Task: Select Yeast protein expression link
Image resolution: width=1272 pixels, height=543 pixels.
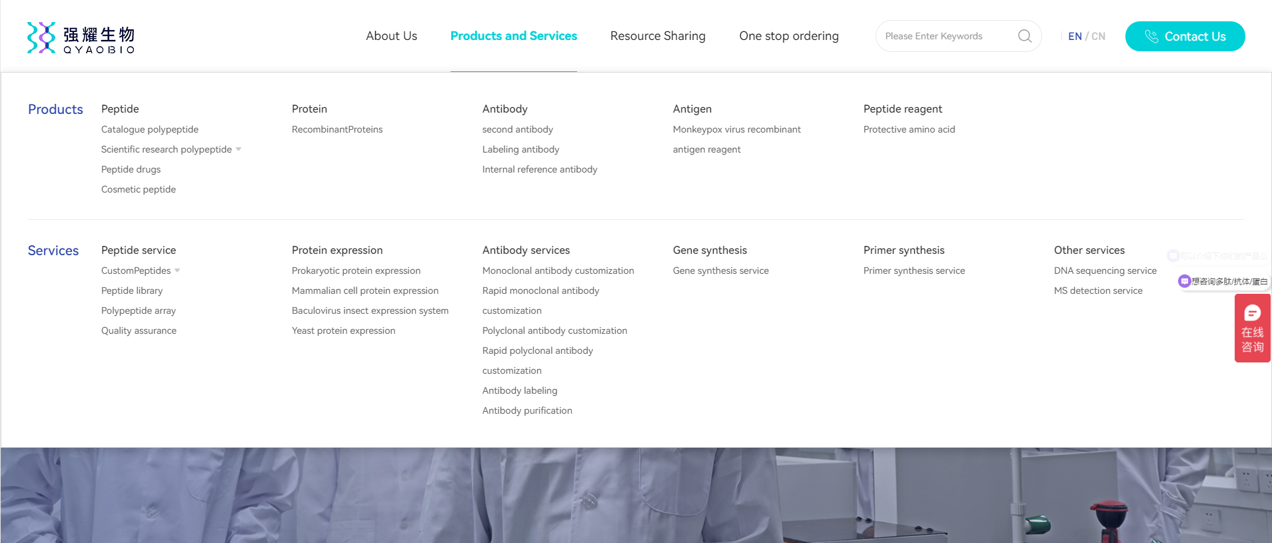Action: 343,330
